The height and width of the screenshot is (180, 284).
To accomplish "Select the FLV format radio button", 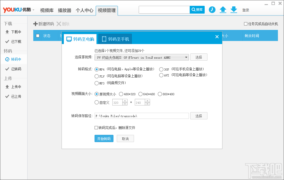I will tap(97, 76).
